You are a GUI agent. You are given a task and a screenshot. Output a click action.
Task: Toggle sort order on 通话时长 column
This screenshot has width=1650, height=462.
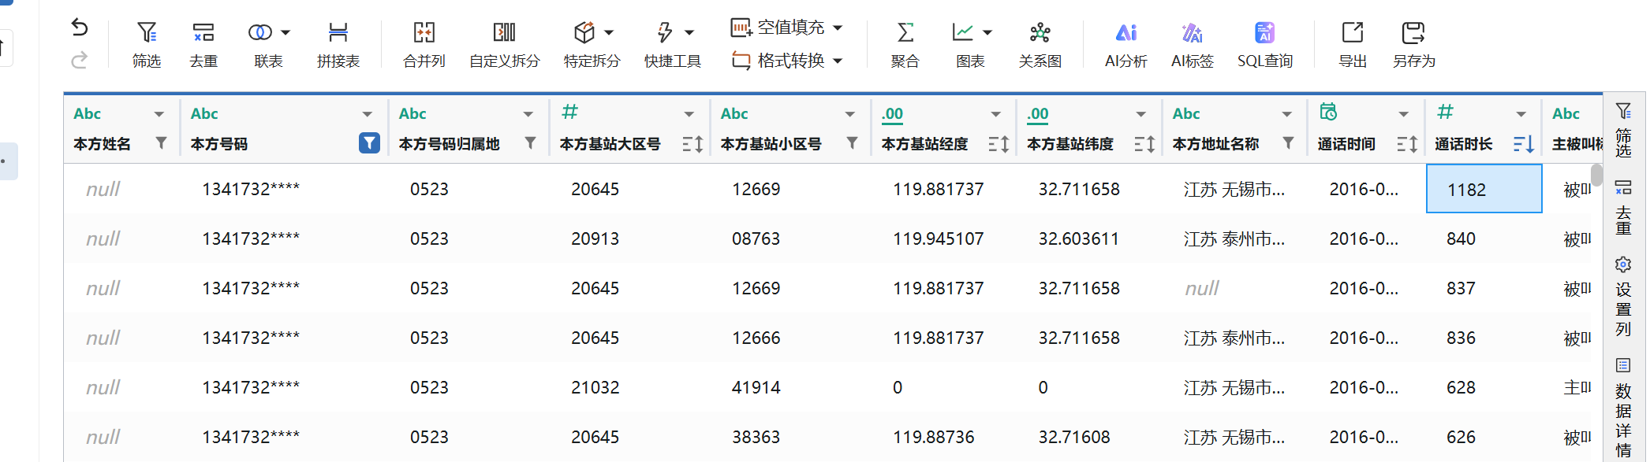tap(1523, 144)
